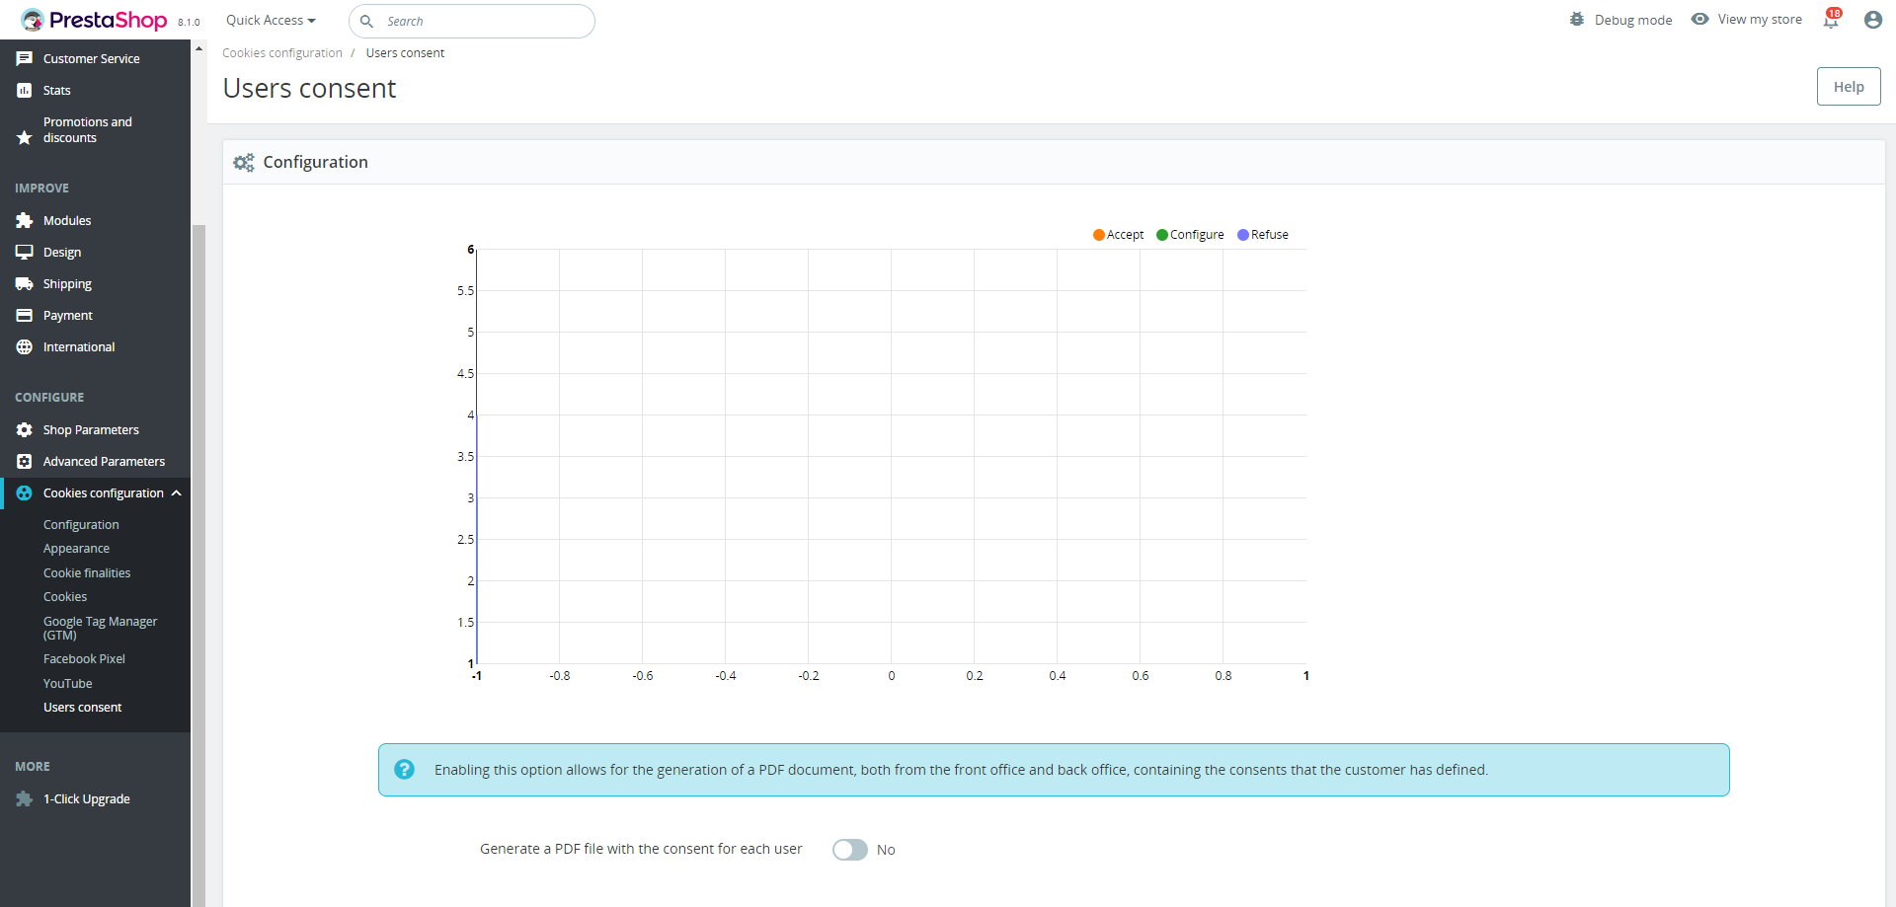Click the sidebar vertical scrollbar
The height and width of the screenshot is (907, 1896).
198,566
